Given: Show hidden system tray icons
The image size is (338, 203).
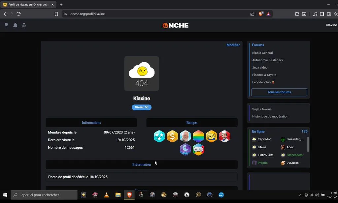Looking at the screenshot, I should coord(300,195).
